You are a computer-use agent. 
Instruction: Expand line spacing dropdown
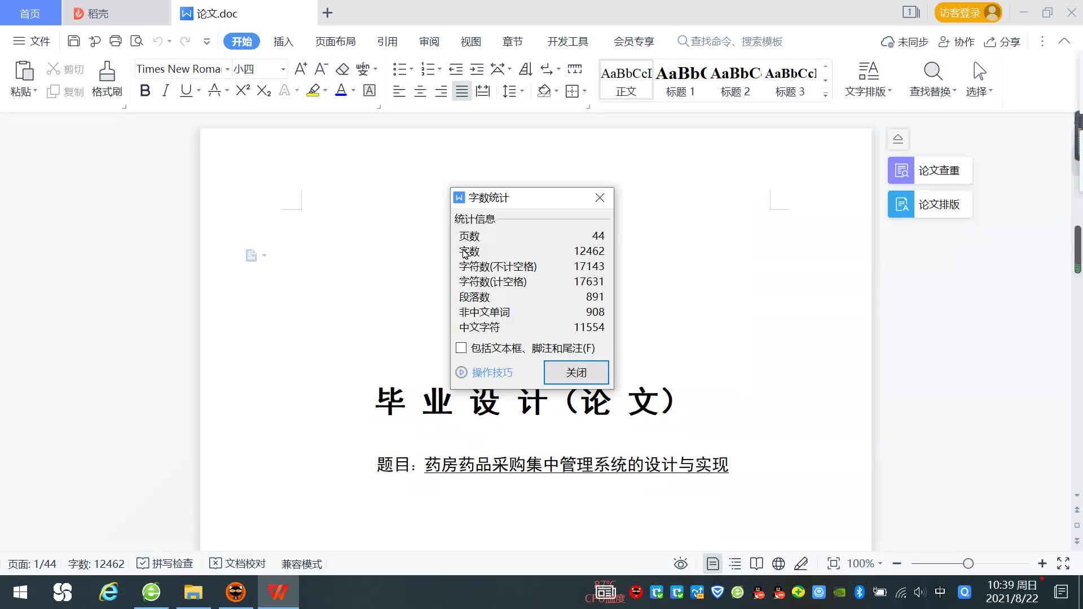(x=522, y=91)
